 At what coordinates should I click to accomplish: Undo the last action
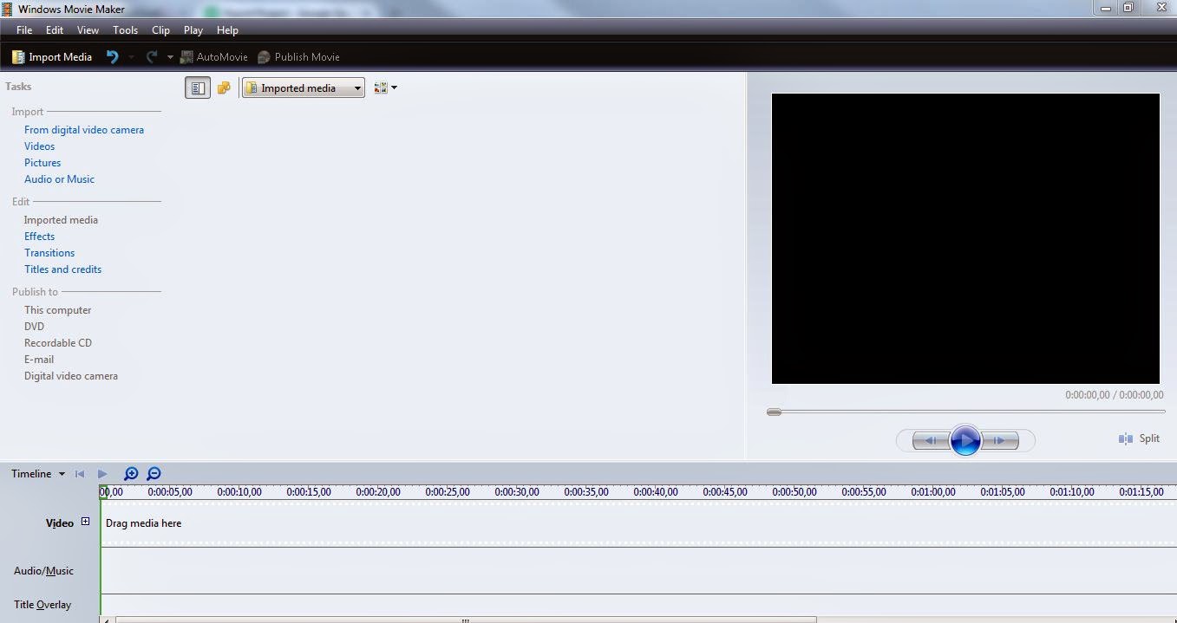pyautogui.click(x=111, y=56)
